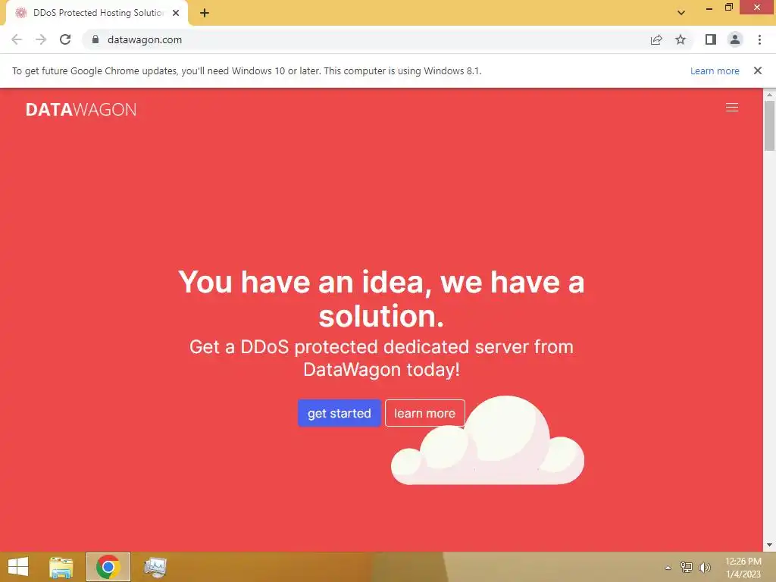776x582 pixels.
Task: Open the Chrome side panel icon
Action: tap(711, 39)
